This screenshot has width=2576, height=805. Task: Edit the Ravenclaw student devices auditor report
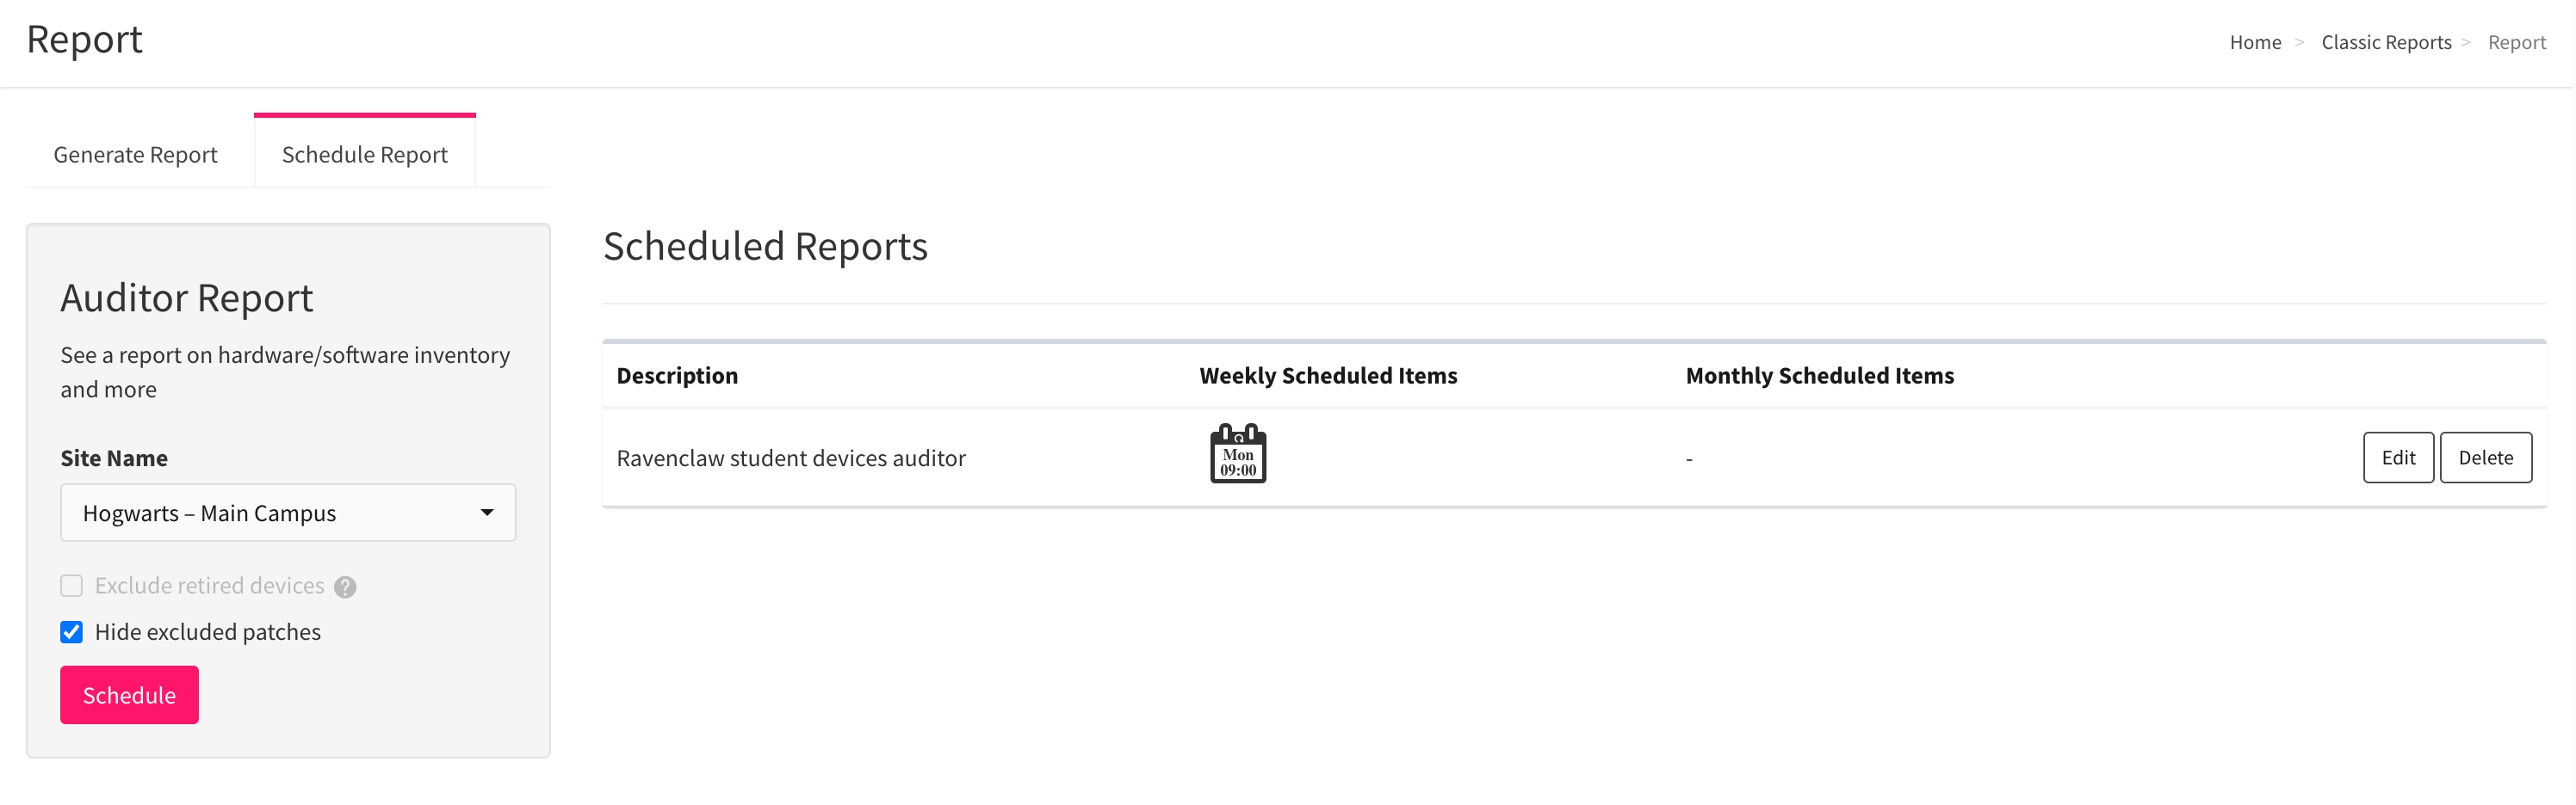coord(2398,458)
